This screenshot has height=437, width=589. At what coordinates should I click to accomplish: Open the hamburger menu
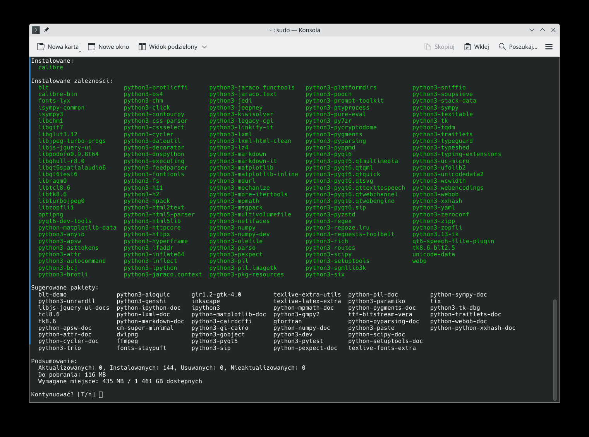(x=549, y=47)
